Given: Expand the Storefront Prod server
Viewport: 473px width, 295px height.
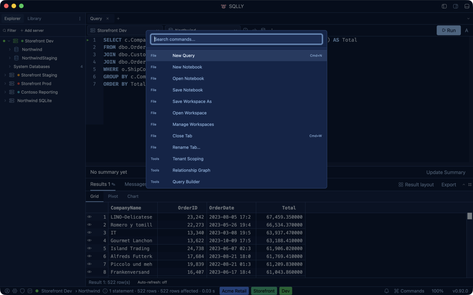Looking at the screenshot, I should pyautogui.click(x=5, y=84).
